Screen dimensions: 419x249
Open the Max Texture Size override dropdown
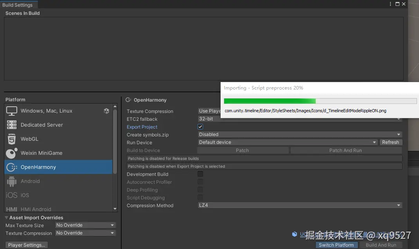pos(85,225)
